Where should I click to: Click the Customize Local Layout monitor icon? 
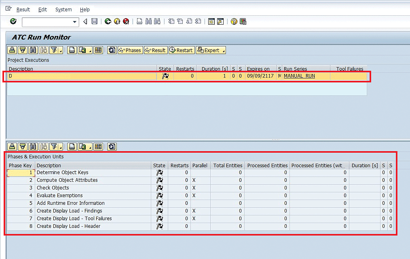[x=243, y=21]
